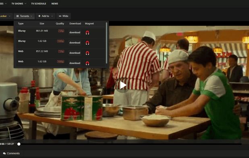This screenshot has width=249, height=158.
Task: Click the magnet icon for Bluray 720p
Action: click(x=87, y=32)
